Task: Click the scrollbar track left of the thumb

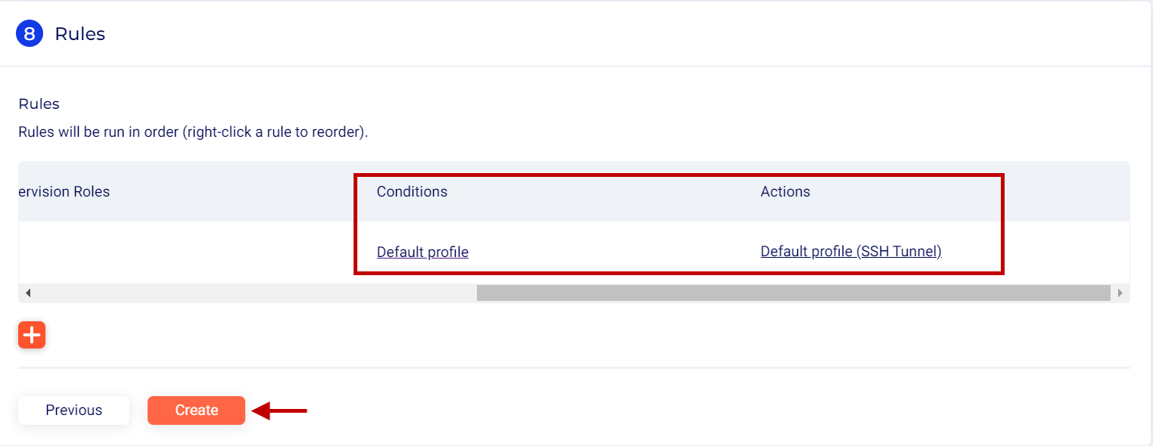Action: coord(250,293)
